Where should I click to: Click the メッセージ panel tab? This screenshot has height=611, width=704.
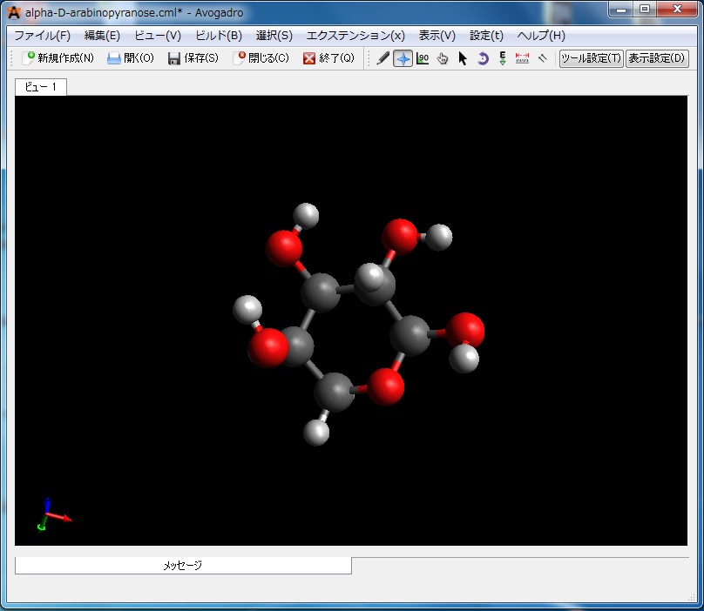tap(183, 566)
